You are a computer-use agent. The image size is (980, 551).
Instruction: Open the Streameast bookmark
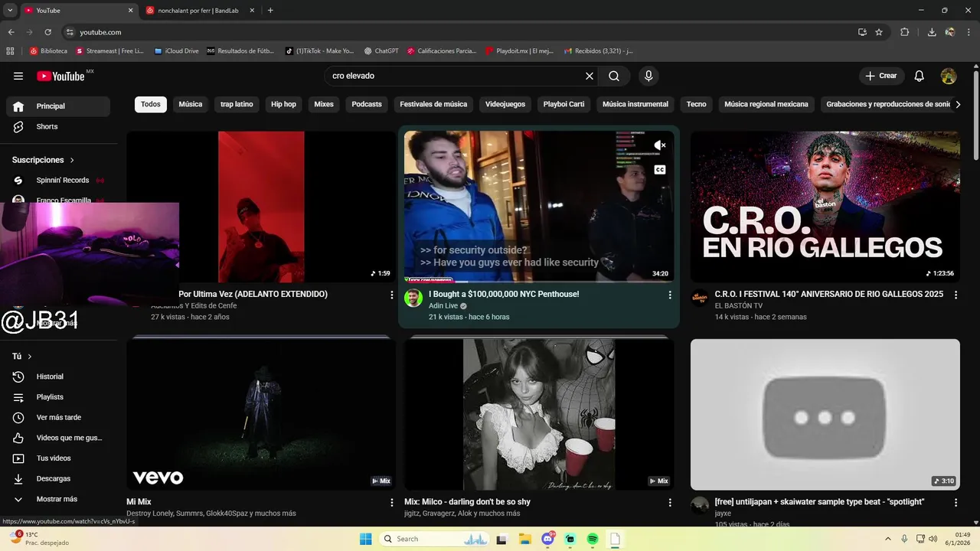click(109, 51)
